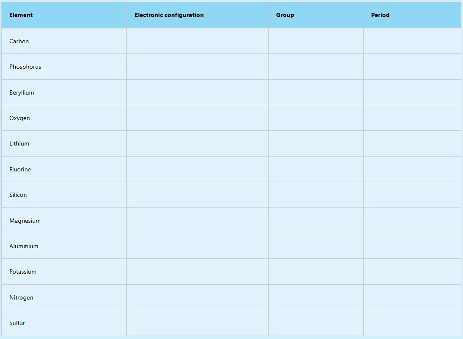Select the Oxygen element cell
Image resolution: width=463 pixels, height=339 pixels.
[x=64, y=118]
